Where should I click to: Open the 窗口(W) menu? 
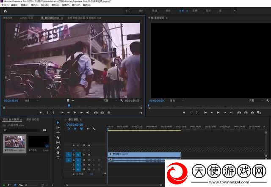76,5
